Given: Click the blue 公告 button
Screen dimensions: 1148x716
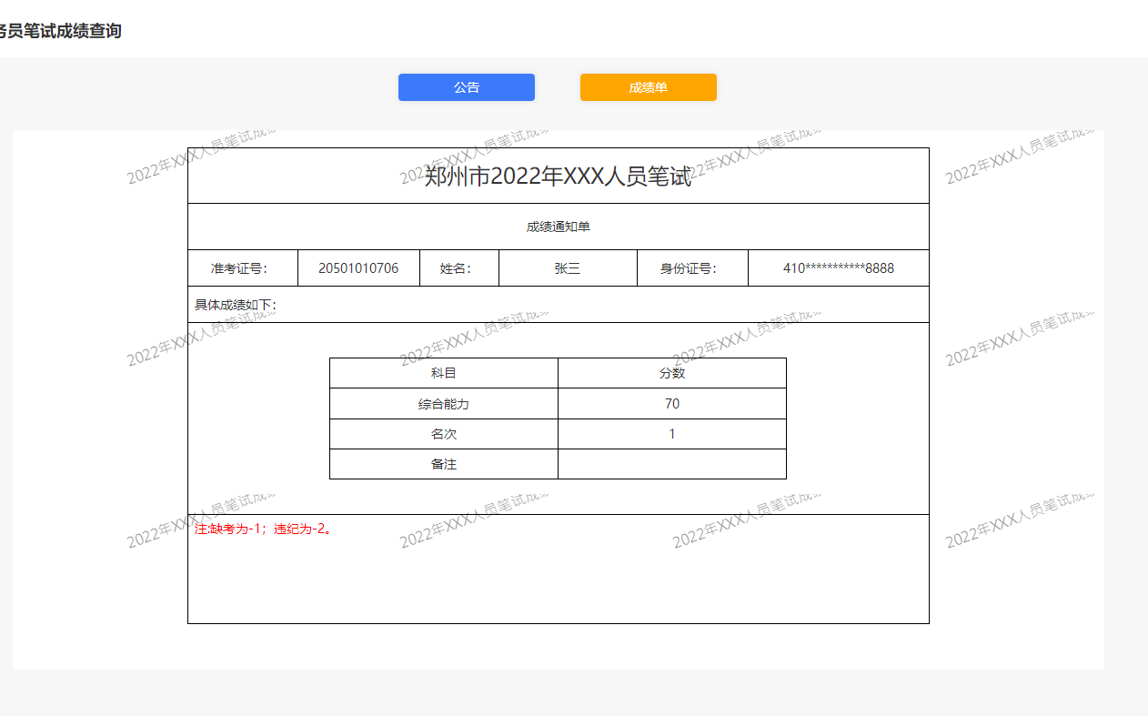Looking at the screenshot, I should tap(466, 87).
